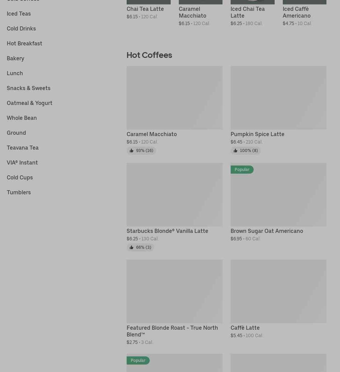
Task: Open Pumpkin Spice Latte item image
Action: tap(278, 97)
